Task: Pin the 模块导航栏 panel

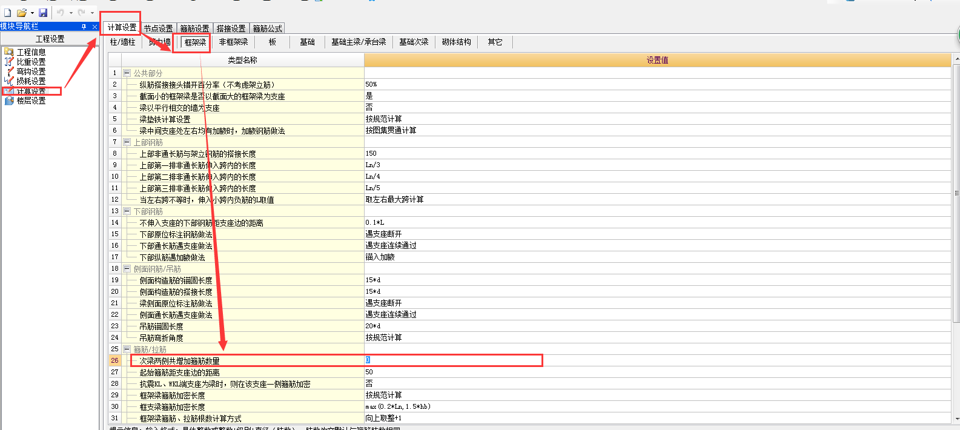Action: click(x=84, y=27)
